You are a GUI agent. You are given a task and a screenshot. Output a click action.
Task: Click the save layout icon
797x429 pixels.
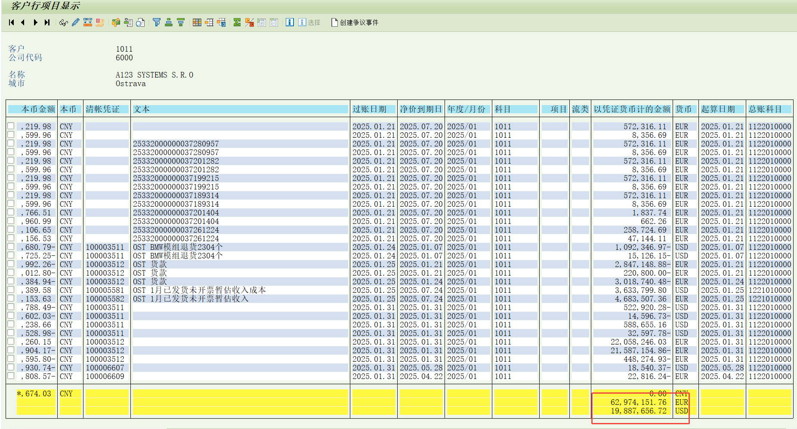click(221, 22)
